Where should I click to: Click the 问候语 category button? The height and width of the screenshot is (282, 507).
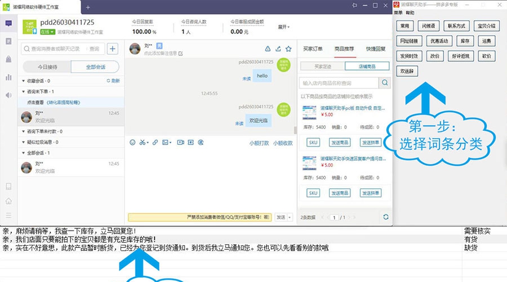tap(429, 26)
